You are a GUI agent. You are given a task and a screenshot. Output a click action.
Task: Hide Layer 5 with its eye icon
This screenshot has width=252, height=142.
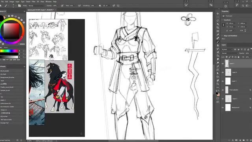(x=222, y=64)
